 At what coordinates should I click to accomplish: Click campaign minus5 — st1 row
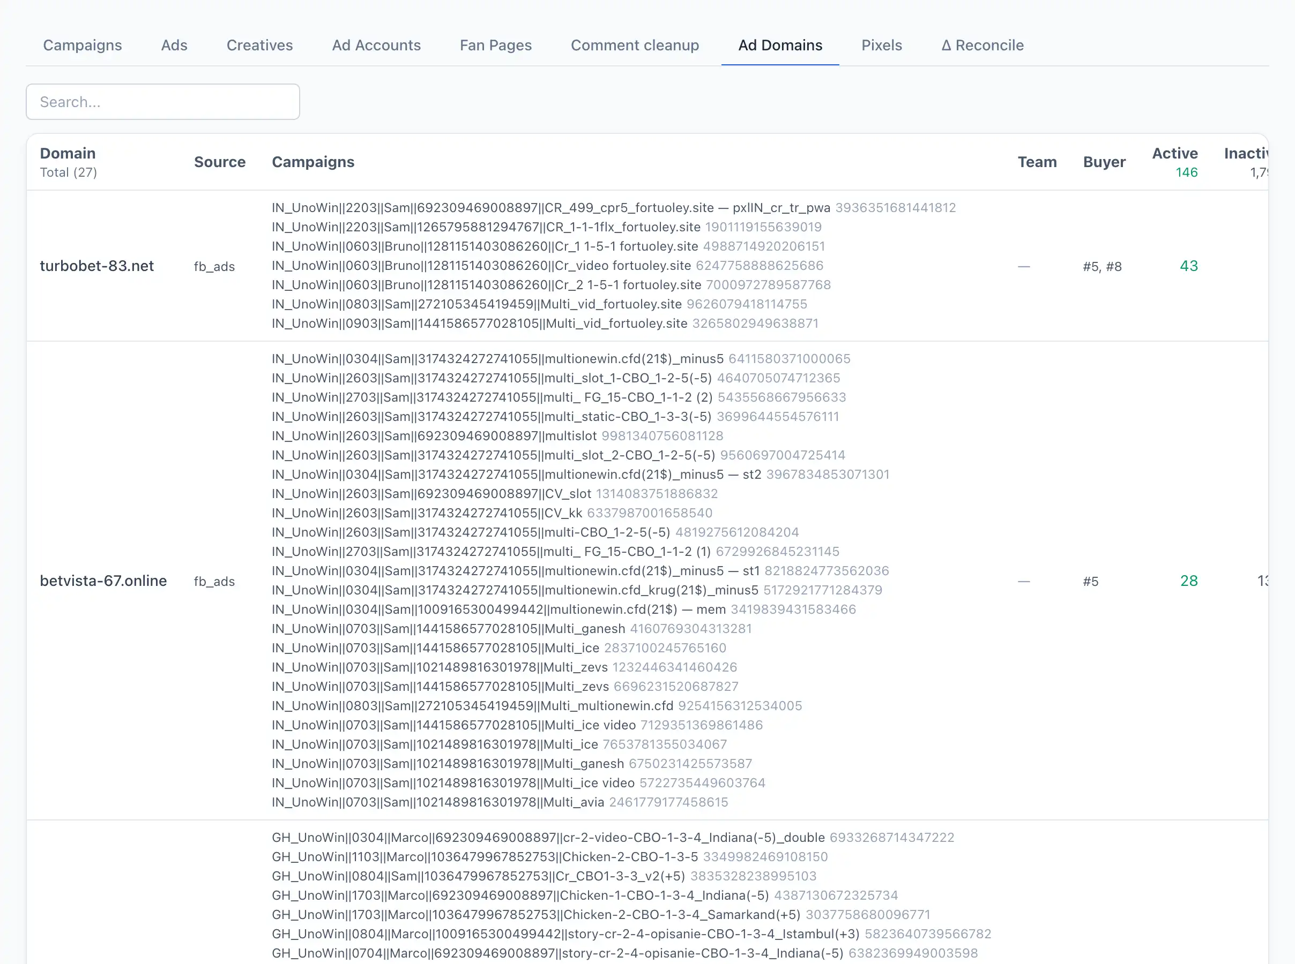click(580, 571)
